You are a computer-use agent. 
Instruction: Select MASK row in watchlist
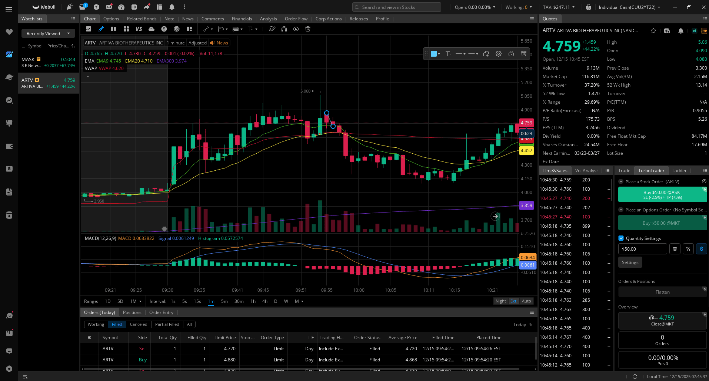[x=48, y=62]
